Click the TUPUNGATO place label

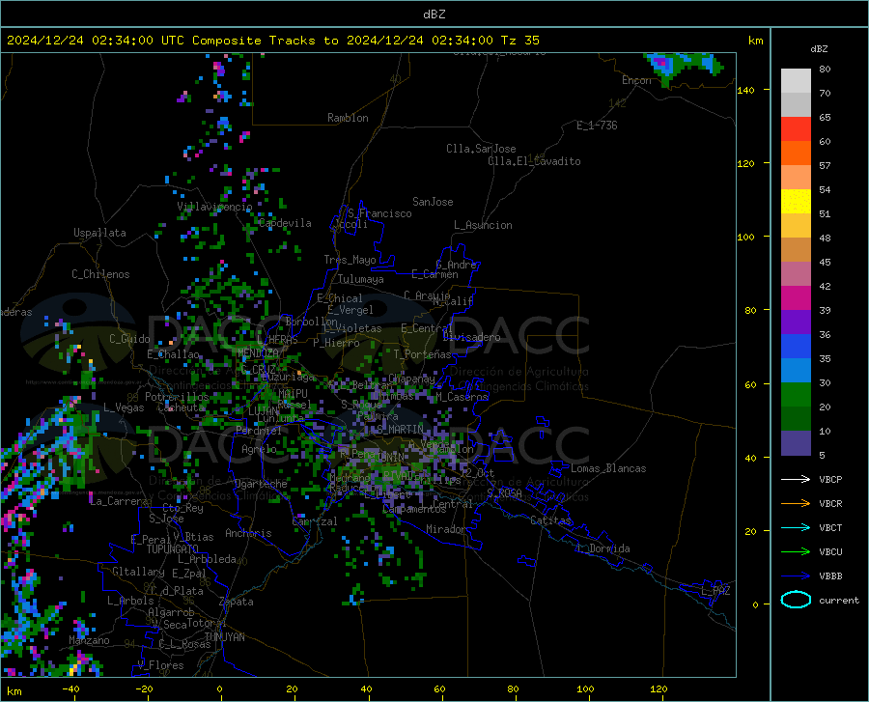[x=173, y=549]
